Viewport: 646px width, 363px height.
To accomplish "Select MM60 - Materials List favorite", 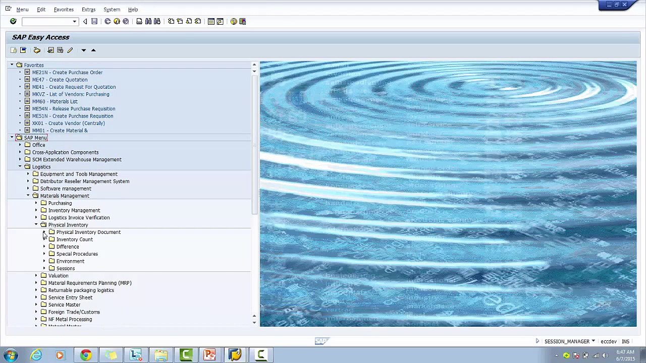I will point(55,101).
